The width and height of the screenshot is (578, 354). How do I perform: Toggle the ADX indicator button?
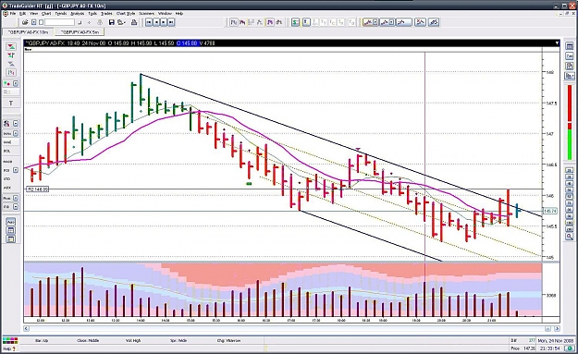tap(7, 188)
